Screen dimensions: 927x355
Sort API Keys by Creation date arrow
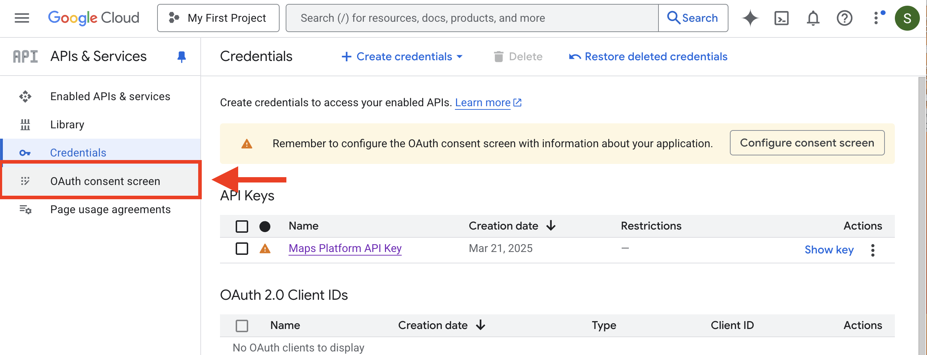pos(551,226)
